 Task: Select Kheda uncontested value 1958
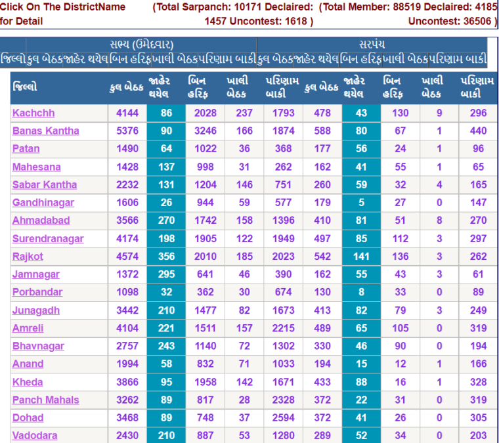[206, 382]
